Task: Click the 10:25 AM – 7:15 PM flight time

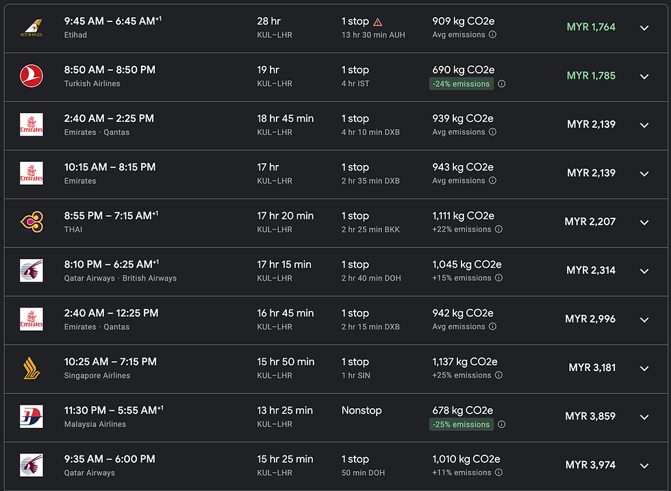Action: [110, 362]
